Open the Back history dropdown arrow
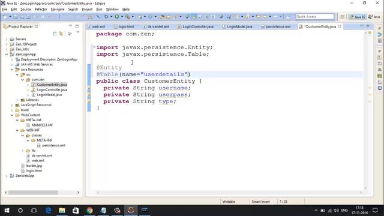The height and width of the screenshot is (216, 384). pos(270,17)
